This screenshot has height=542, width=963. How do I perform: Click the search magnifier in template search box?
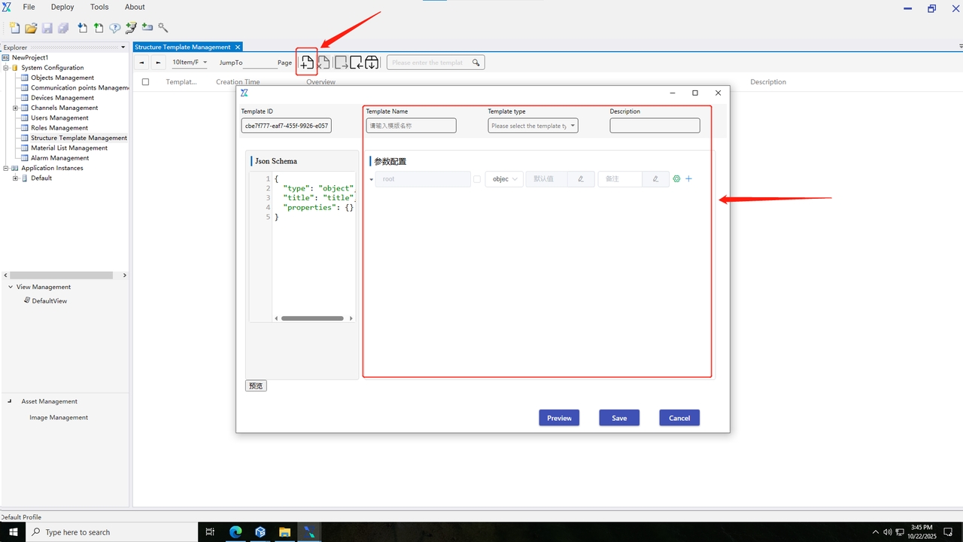click(x=475, y=62)
